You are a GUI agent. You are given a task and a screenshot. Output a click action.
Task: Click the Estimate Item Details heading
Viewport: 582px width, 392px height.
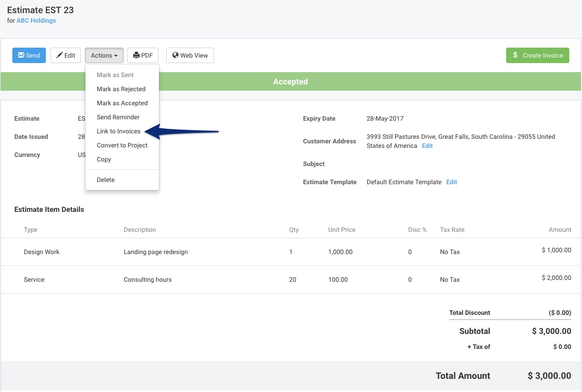49,210
